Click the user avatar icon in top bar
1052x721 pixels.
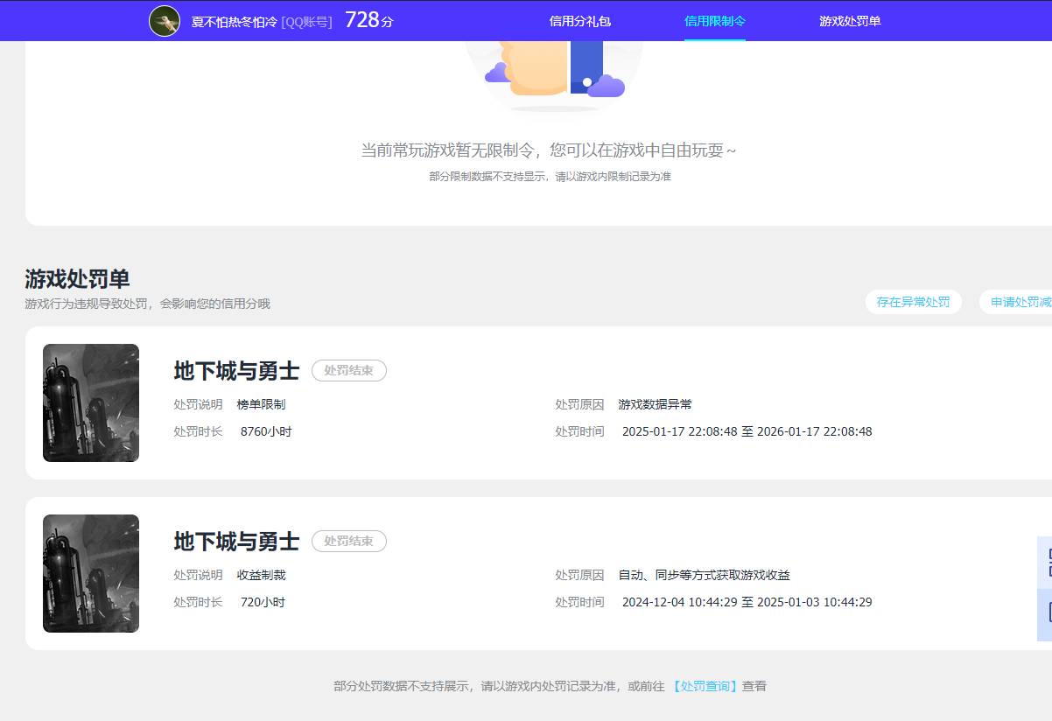(163, 20)
